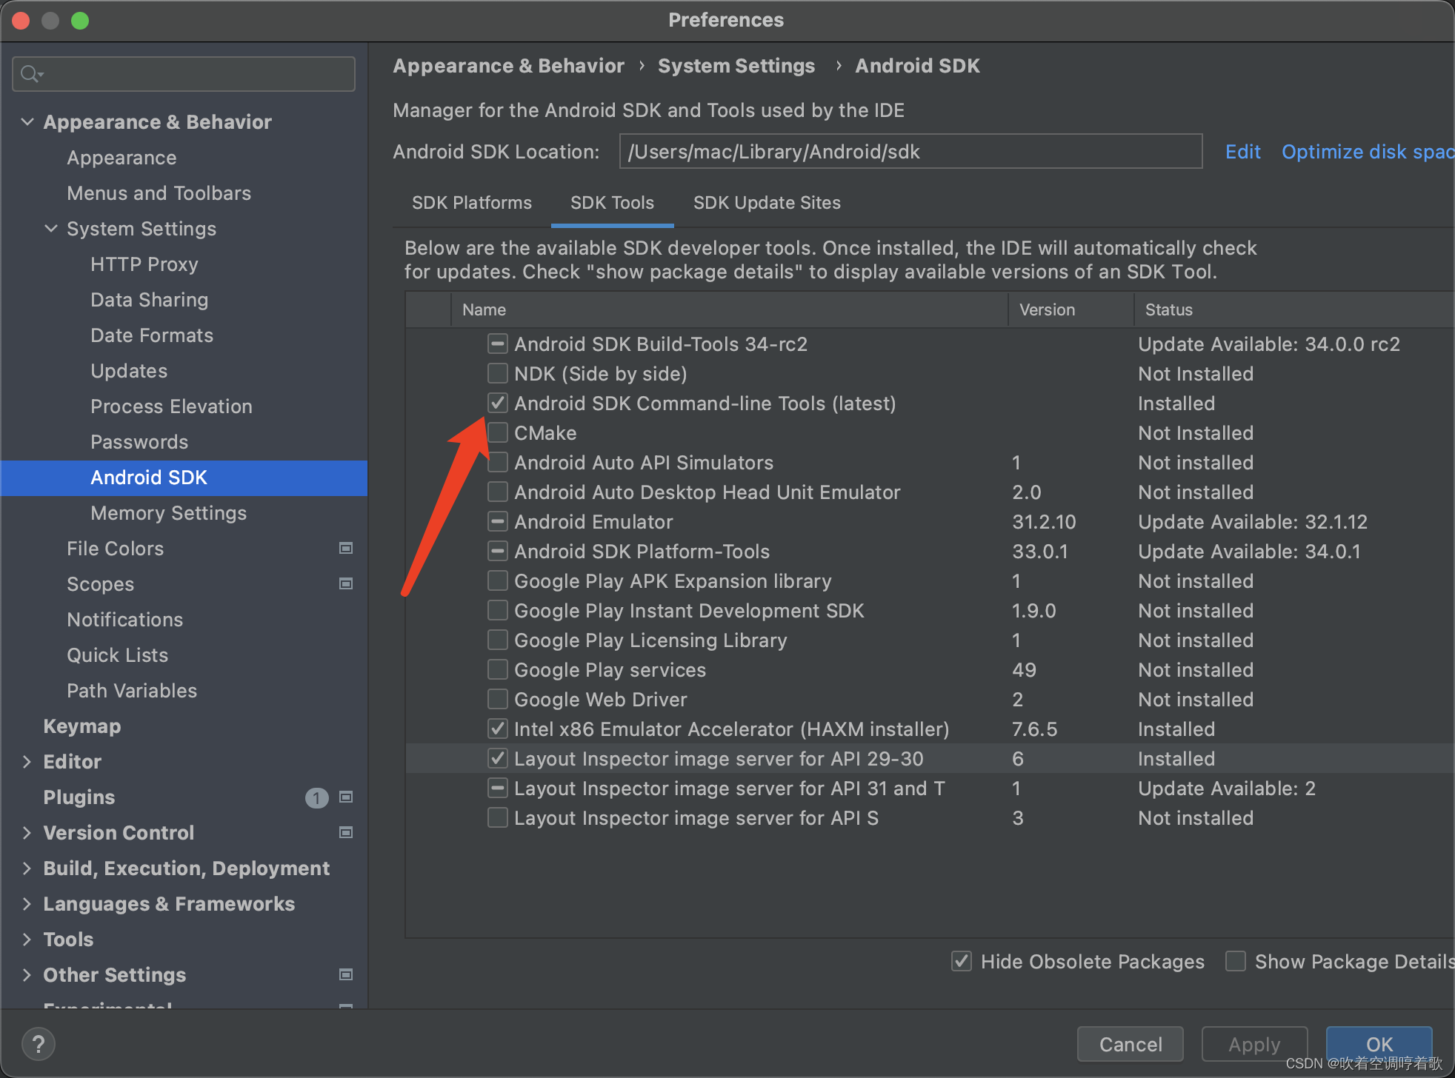Open the SDK Update Sites tab
Screen dimensions: 1455x1078
[x=767, y=203]
